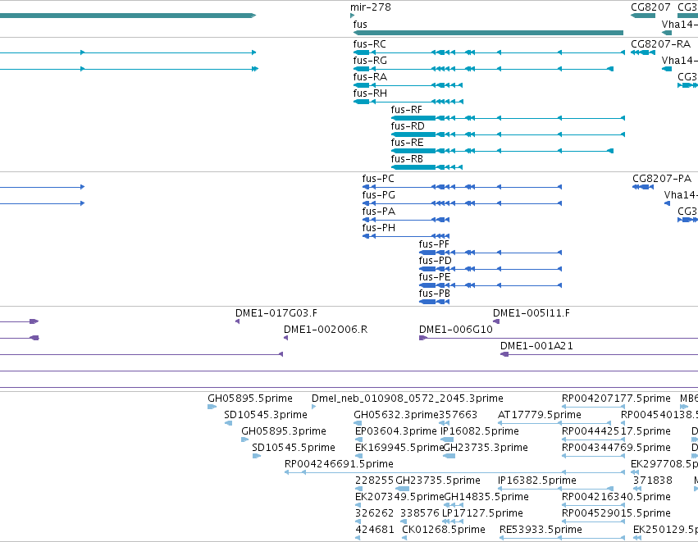This screenshot has height=542, width=698.
Task: Select GH14835.5prime EST label
Action: [x=486, y=497]
